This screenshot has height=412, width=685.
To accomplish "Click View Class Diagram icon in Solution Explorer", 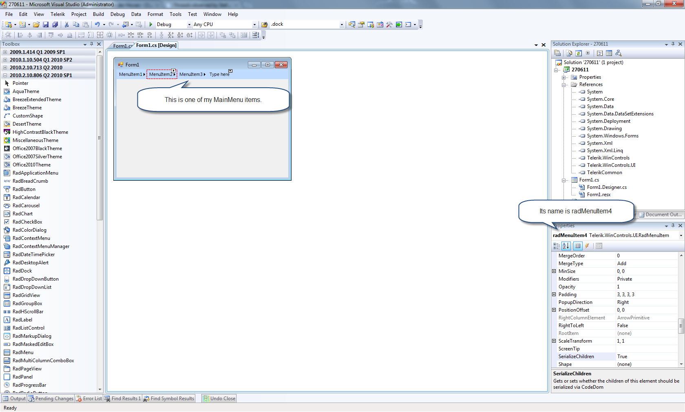I will point(619,53).
